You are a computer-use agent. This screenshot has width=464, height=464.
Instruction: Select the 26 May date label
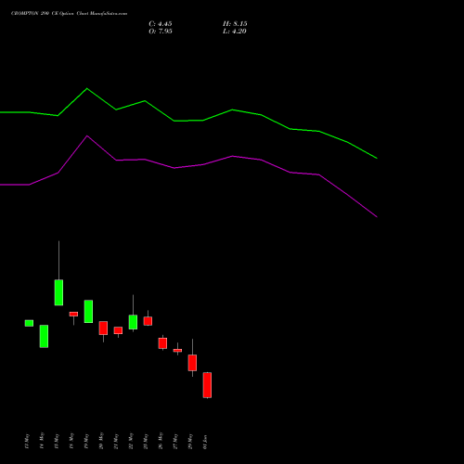click(x=161, y=441)
